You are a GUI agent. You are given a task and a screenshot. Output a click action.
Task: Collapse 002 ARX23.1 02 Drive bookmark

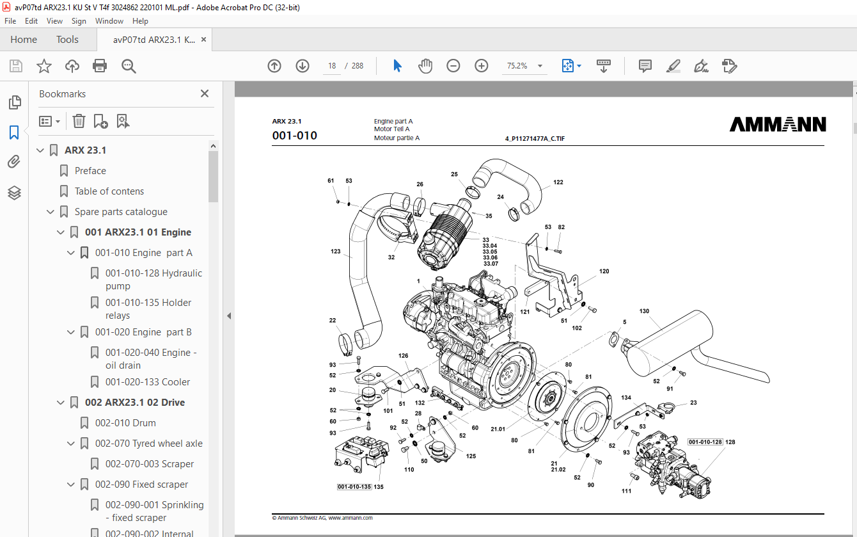tap(61, 403)
